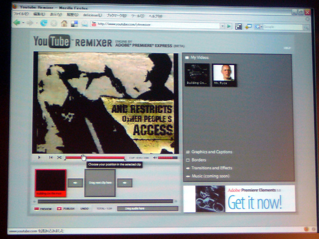Expand Music (coming soon) section
Viewport: 319px width, 239px height.
(x=207, y=176)
